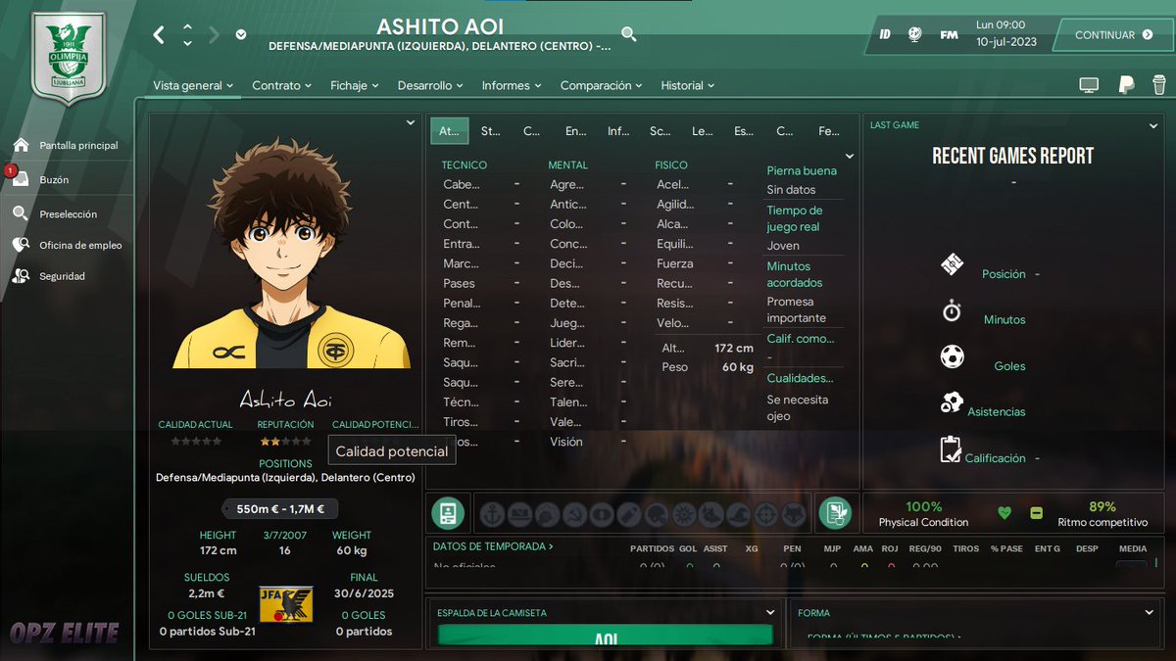
Task: Expand the Last Game panel chevron
Action: (1153, 125)
